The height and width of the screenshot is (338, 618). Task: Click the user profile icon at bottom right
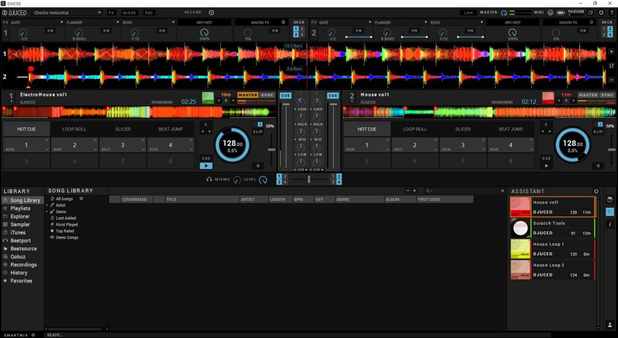[x=610, y=325]
